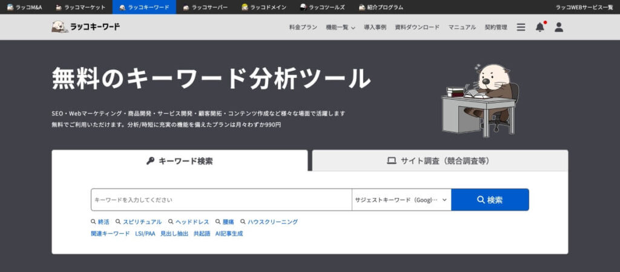Open the 共起語 link
This screenshot has width=620, height=272.
click(x=202, y=234)
